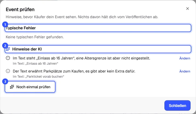Click Ändern link for the Altersgrenze hint
196x114 pixels.
(185, 58)
